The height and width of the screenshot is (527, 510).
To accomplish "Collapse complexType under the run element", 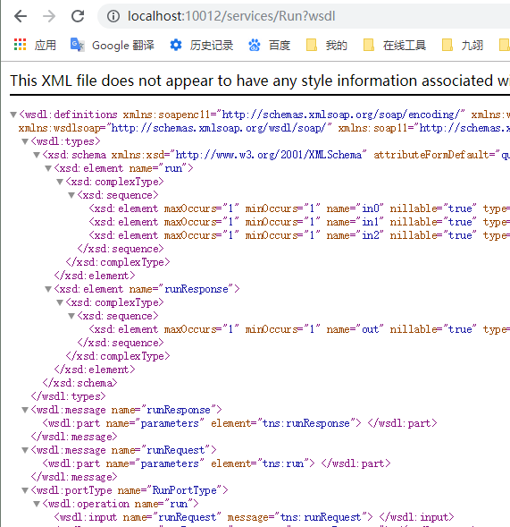I will 60,183.
